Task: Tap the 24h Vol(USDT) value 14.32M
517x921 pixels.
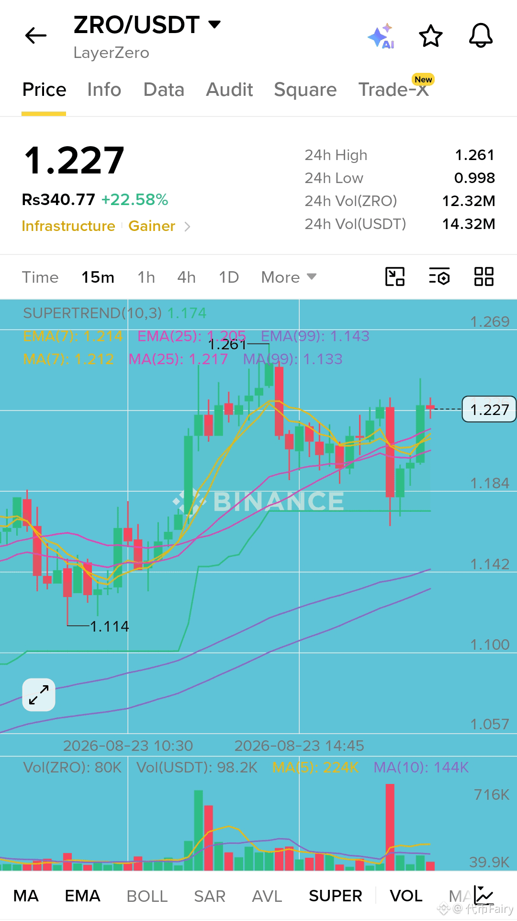Action: pyautogui.click(x=469, y=224)
